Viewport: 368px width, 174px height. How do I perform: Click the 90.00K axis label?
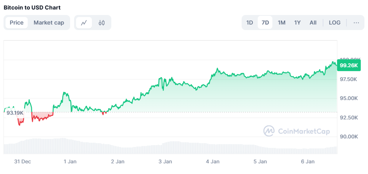pyautogui.click(x=349, y=136)
